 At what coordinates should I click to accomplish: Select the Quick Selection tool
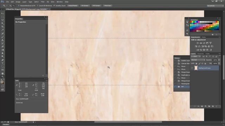[x=2, y=23]
